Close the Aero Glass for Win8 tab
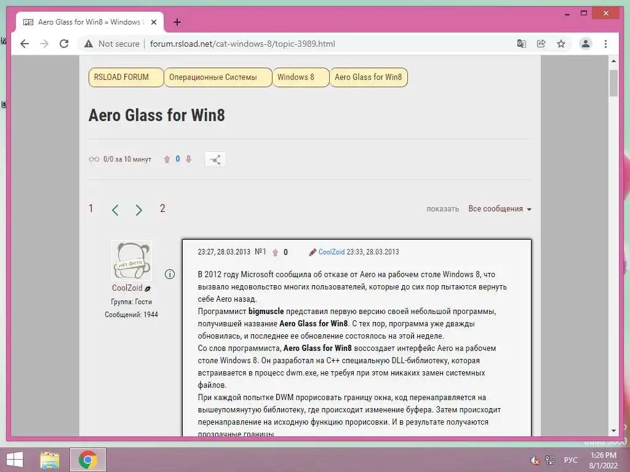630x472 pixels. [153, 22]
